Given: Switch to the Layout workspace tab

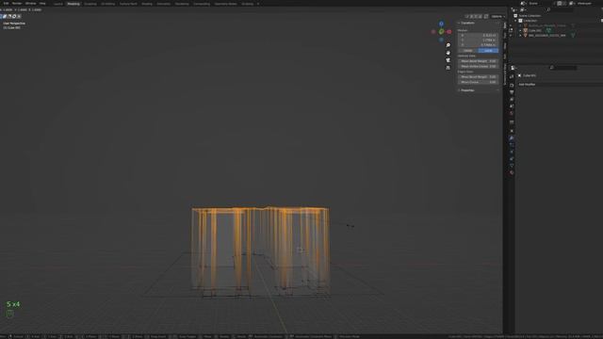Looking at the screenshot, I should click(58, 4).
